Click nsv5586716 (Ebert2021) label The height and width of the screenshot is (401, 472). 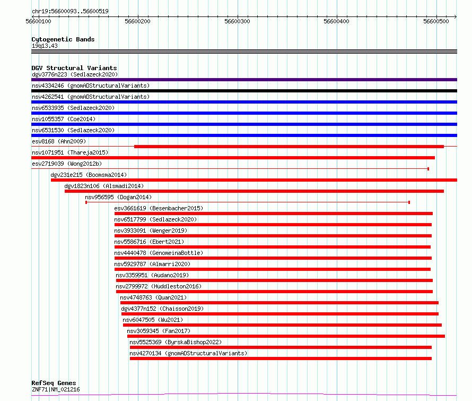pos(149,242)
